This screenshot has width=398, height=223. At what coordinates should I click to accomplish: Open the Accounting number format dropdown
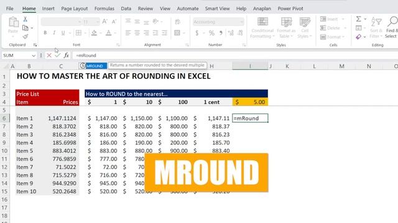pos(241,22)
